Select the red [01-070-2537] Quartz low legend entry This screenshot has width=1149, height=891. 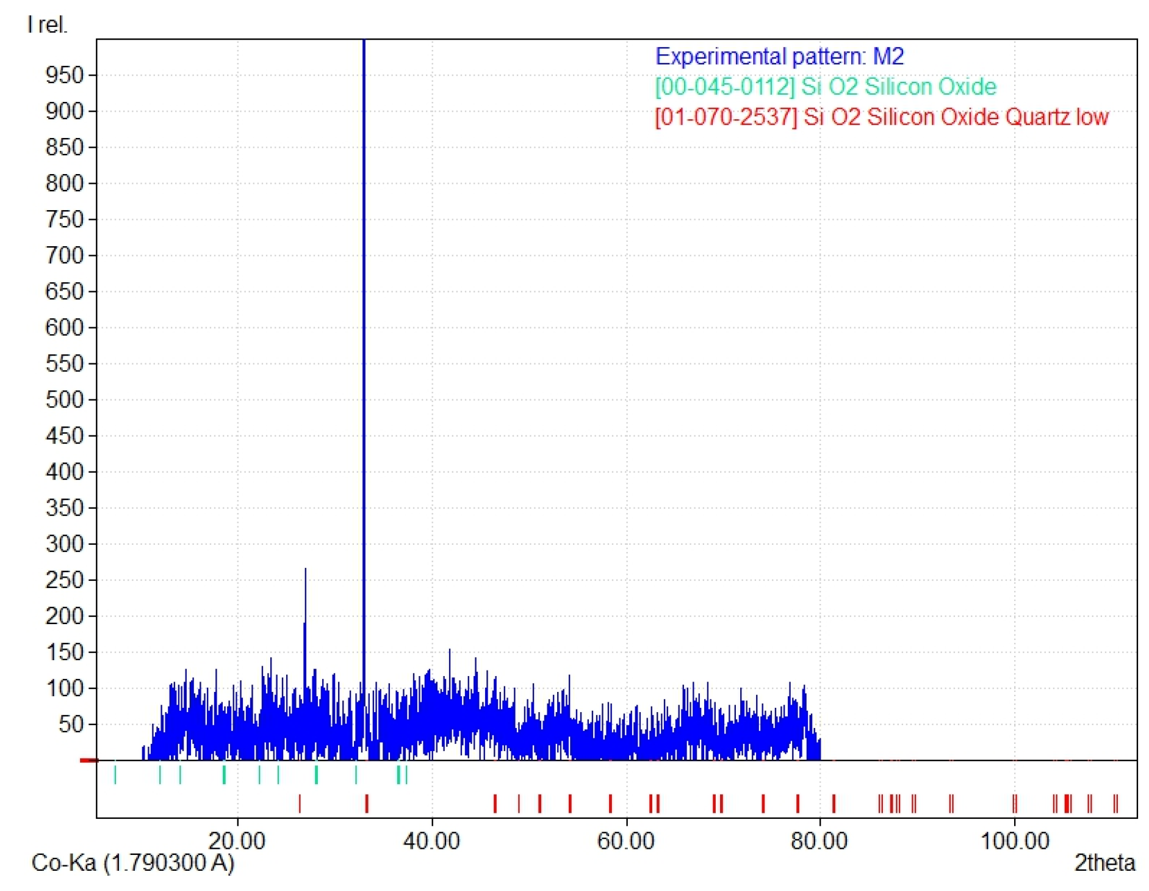[x=881, y=117]
